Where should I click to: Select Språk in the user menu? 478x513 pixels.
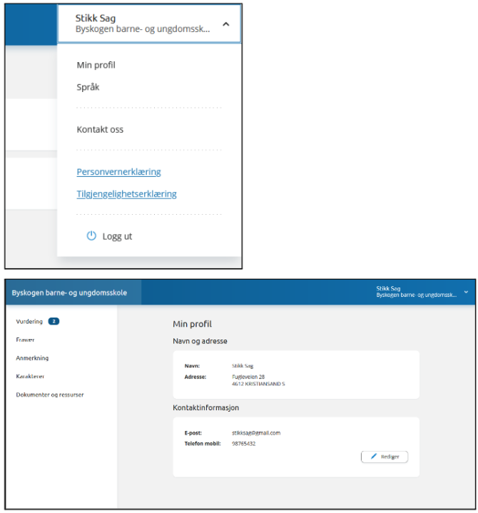point(88,87)
